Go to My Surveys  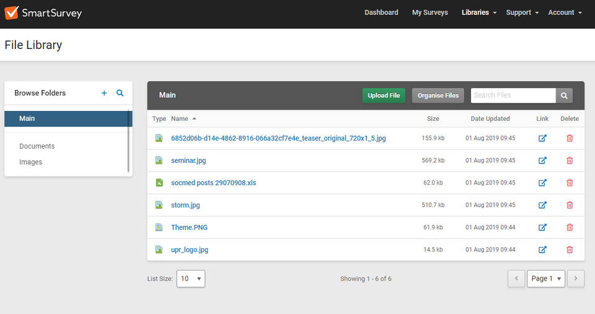(430, 12)
